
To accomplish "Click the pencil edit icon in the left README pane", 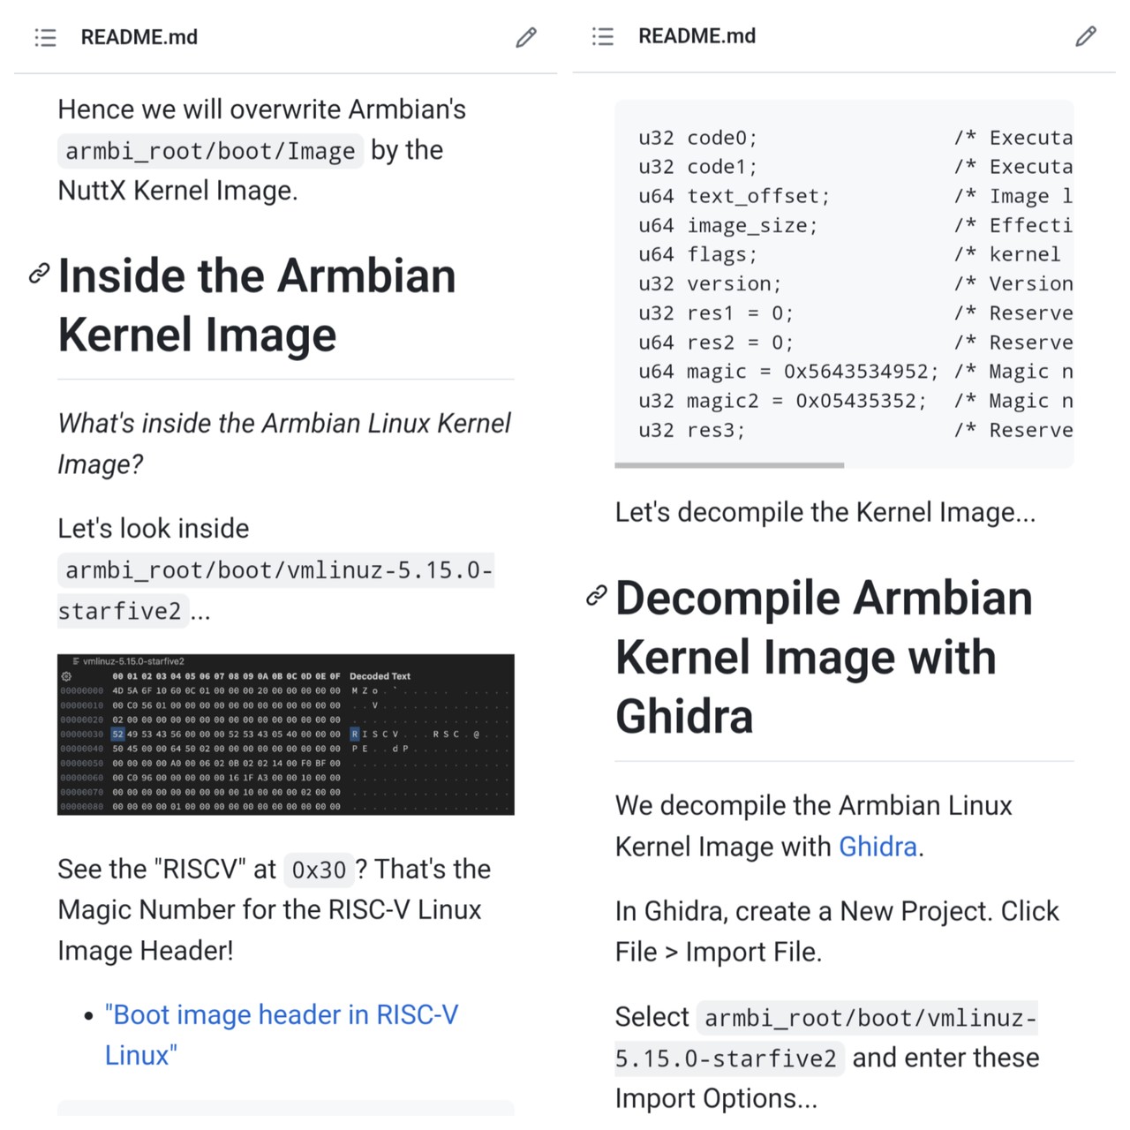I will pyautogui.click(x=526, y=37).
